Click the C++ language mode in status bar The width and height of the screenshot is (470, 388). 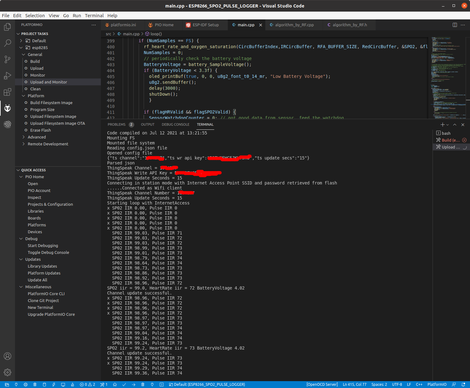tap(419, 385)
